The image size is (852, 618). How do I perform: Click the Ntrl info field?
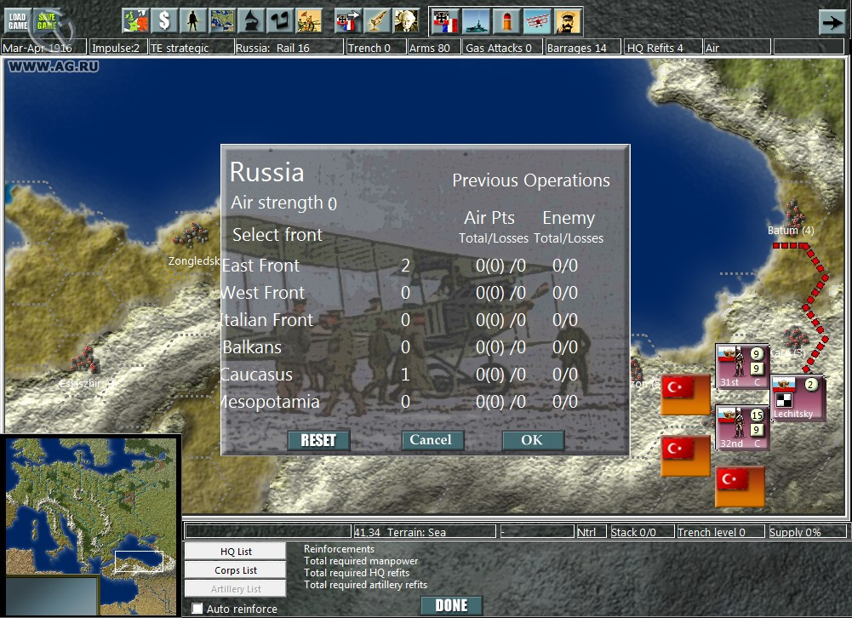tap(592, 531)
